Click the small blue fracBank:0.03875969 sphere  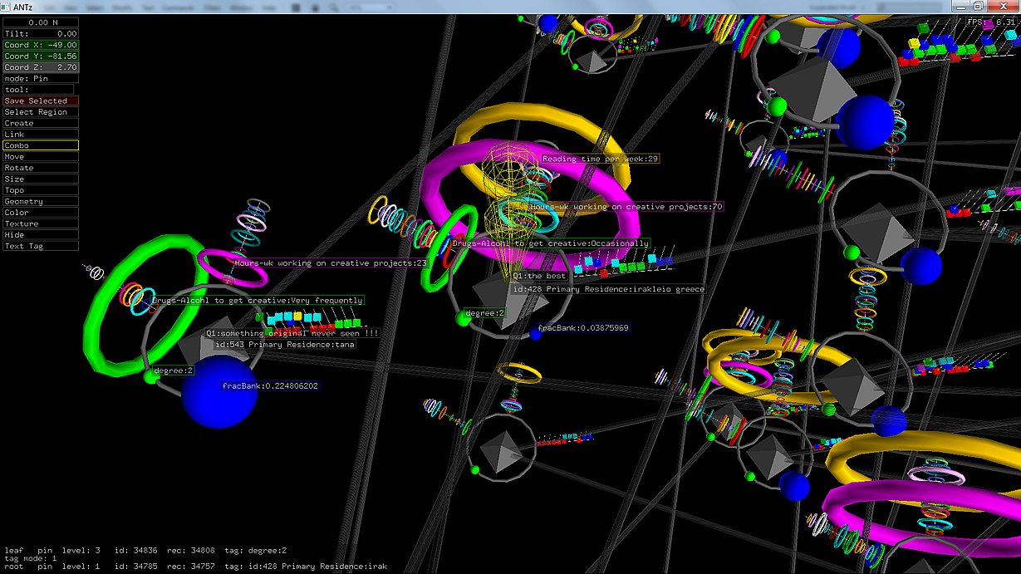(536, 334)
